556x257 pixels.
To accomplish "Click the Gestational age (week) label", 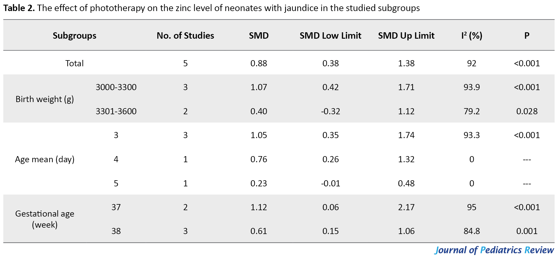I will (45, 219).
